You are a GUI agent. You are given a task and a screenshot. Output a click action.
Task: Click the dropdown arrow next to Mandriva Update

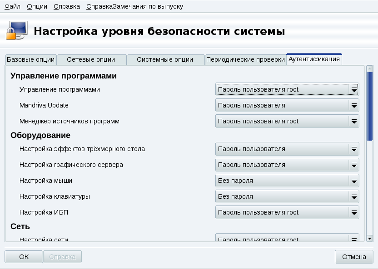[x=353, y=105]
